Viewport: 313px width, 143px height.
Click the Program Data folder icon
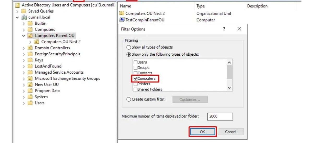[x=30, y=91]
